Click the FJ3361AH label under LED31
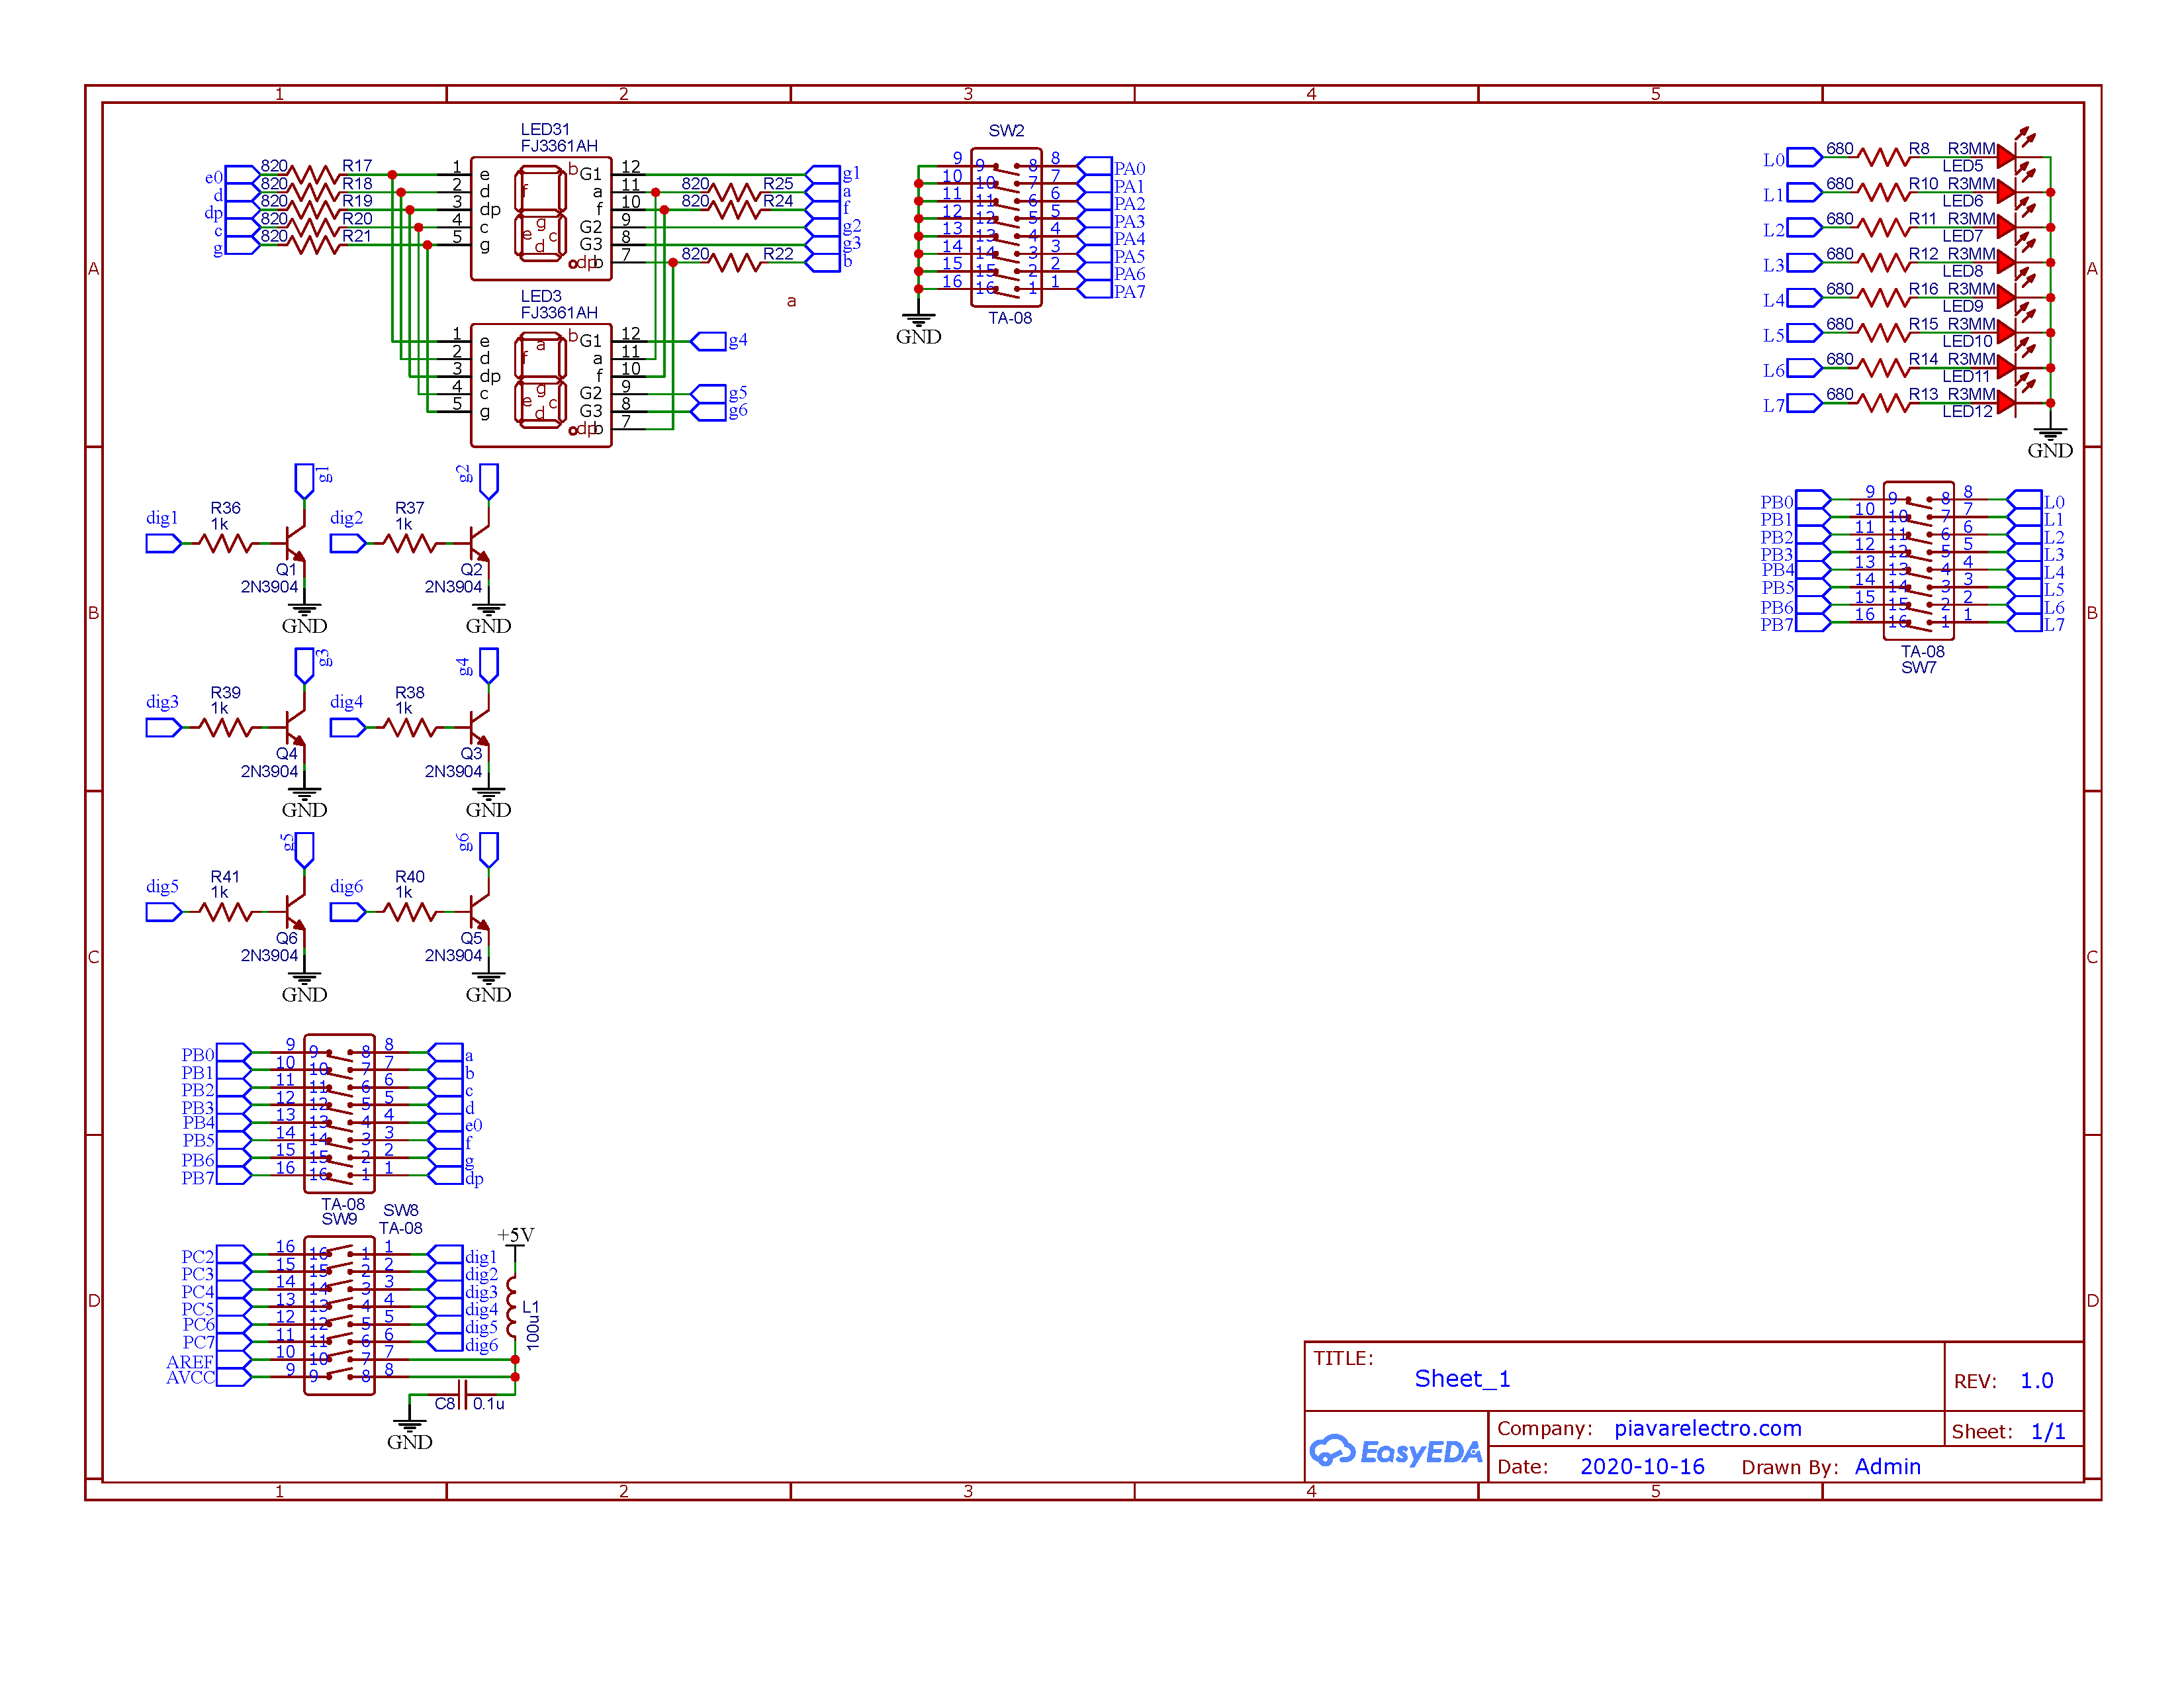The height and width of the screenshot is (1688, 2184). point(559,146)
